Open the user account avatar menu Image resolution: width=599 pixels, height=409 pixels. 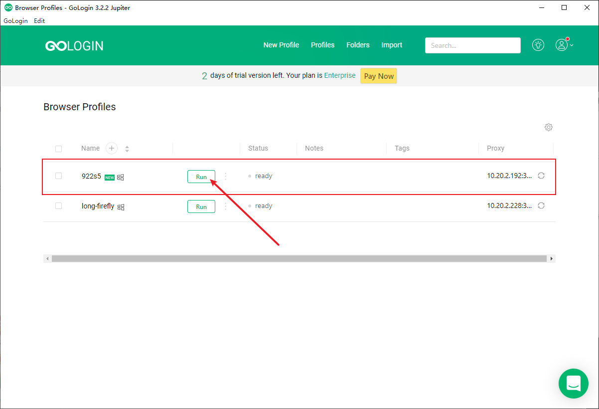[562, 45]
